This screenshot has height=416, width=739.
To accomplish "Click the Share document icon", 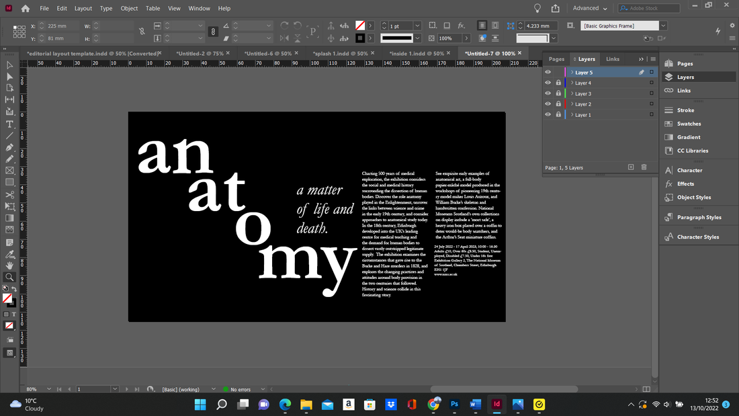I will 555,9.
